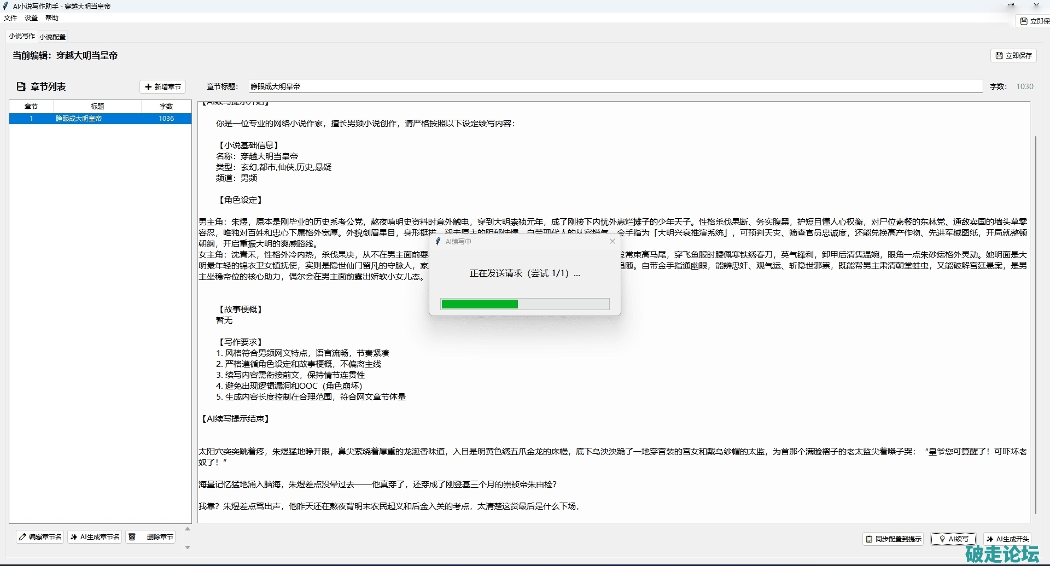
Task: Open the 文件 menu
Action: [x=10, y=18]
